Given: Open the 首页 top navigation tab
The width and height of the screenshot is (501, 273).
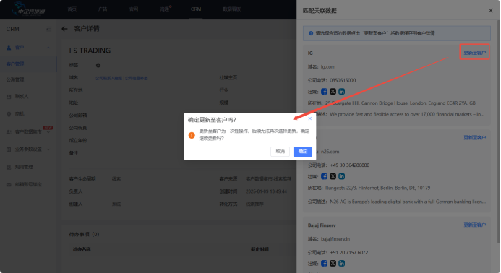Looking at the screenshot, I should [x=72, y=9].
